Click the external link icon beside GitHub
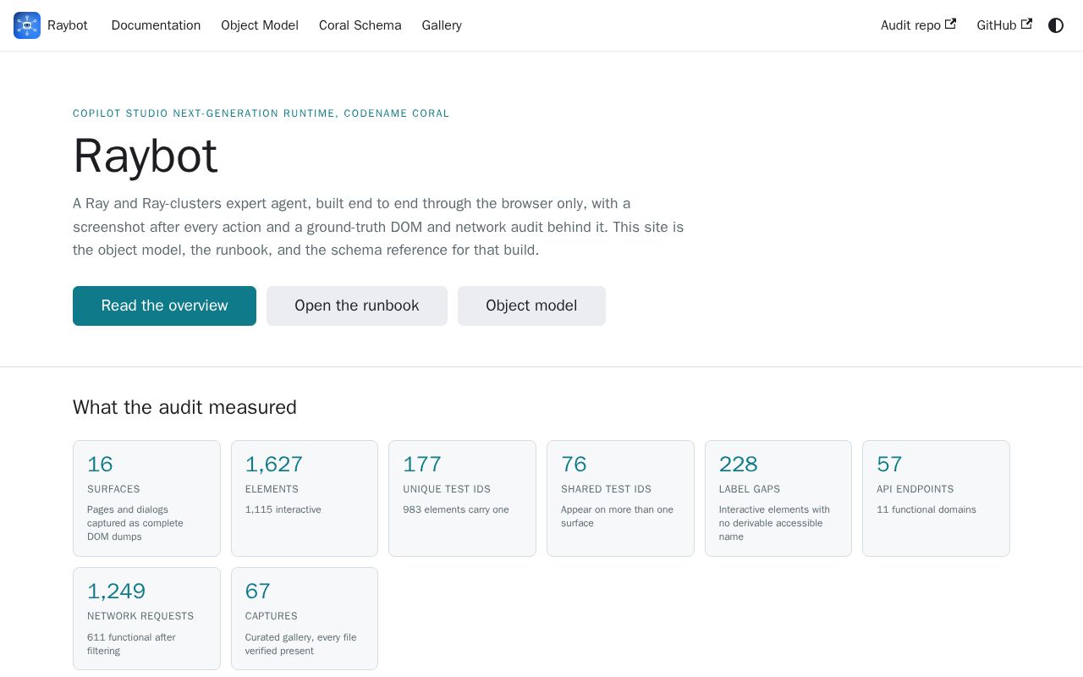1083x677 pixels. point(1026,25)
